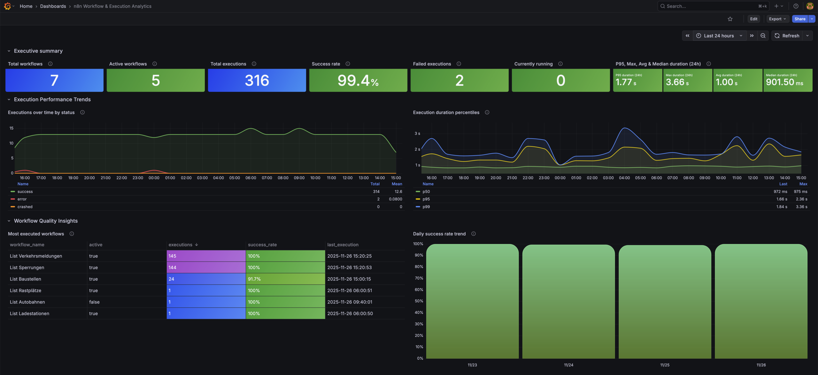Toggle p99 series visibility in legend

pos(426,207)
